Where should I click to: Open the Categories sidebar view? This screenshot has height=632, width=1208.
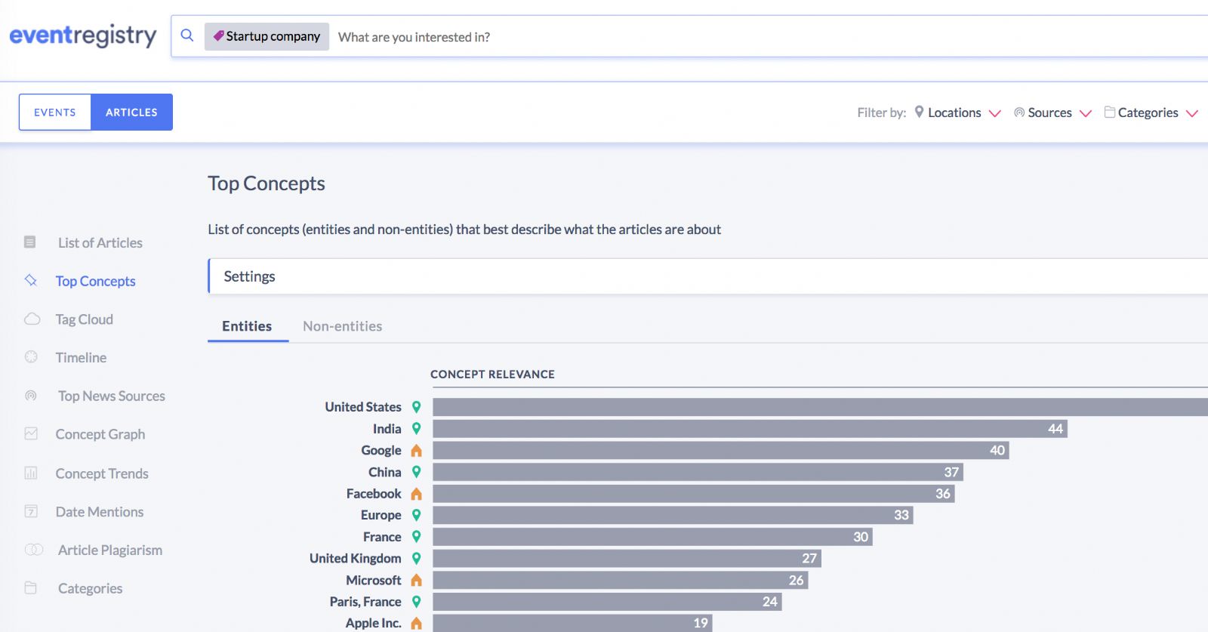coord(91,588)
